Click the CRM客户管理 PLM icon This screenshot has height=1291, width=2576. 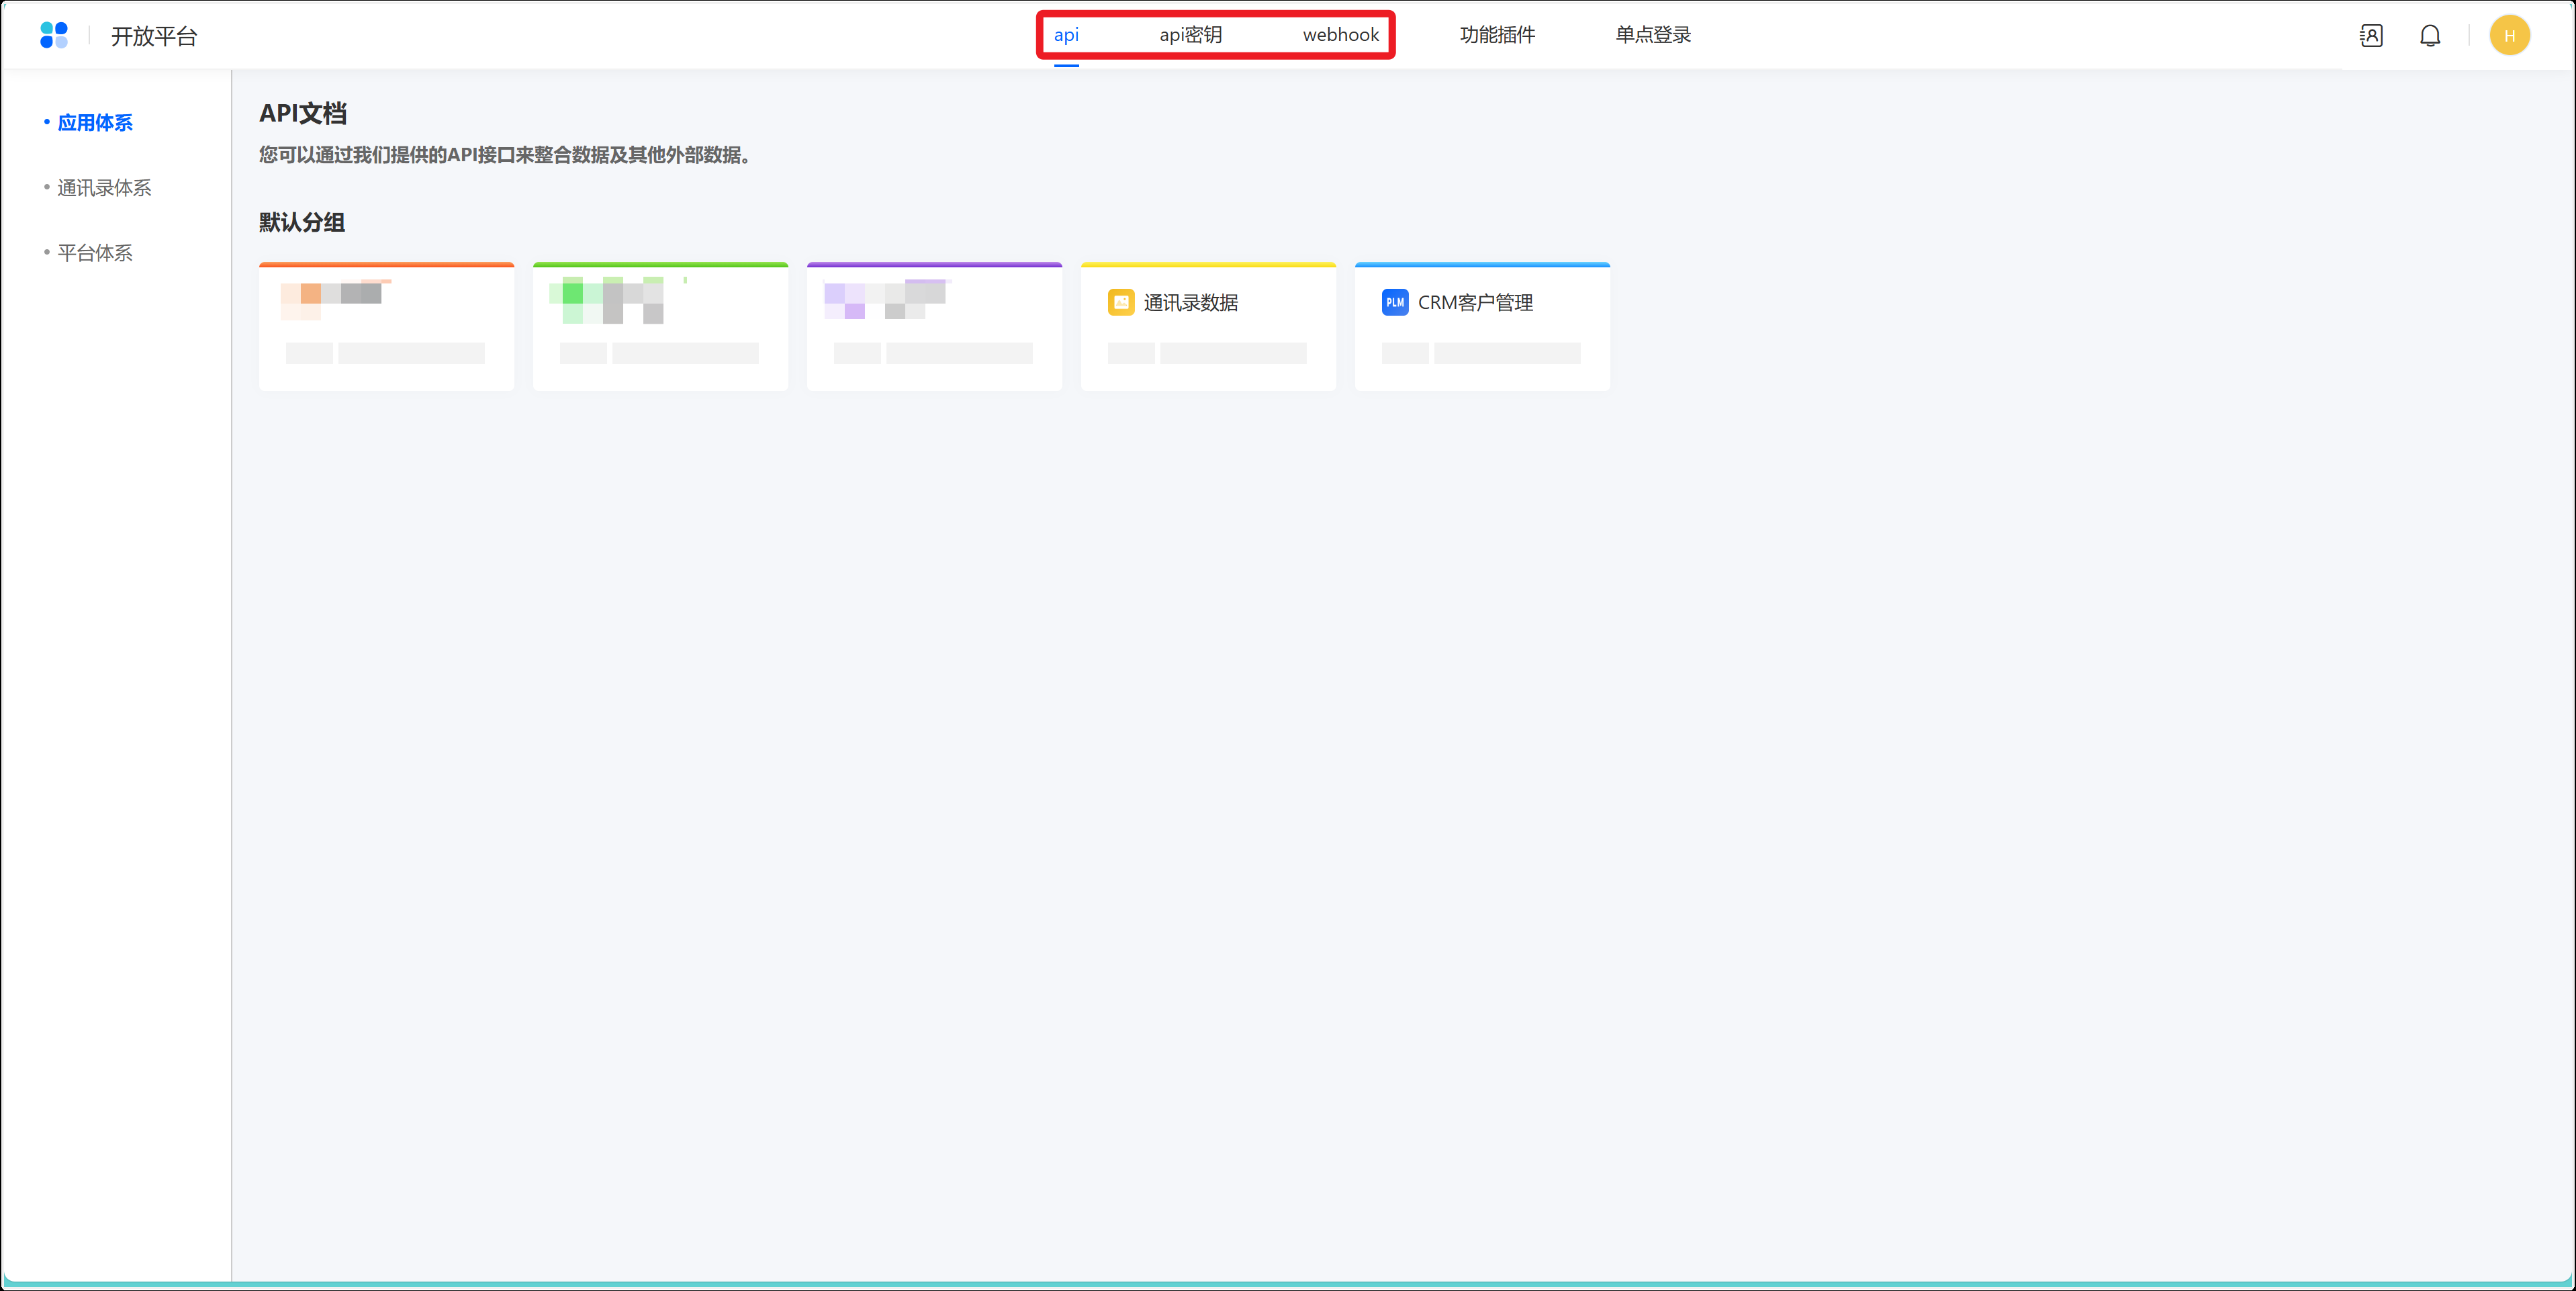pos(1394,302)
